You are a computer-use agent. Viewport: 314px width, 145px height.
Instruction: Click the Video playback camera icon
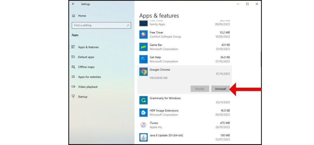[73, 87]
